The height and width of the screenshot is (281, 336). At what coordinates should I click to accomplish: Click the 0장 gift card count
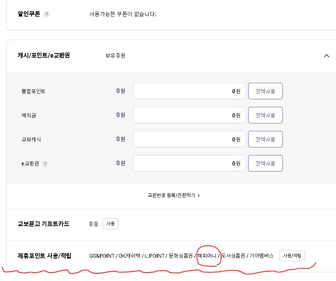point(94,224)
